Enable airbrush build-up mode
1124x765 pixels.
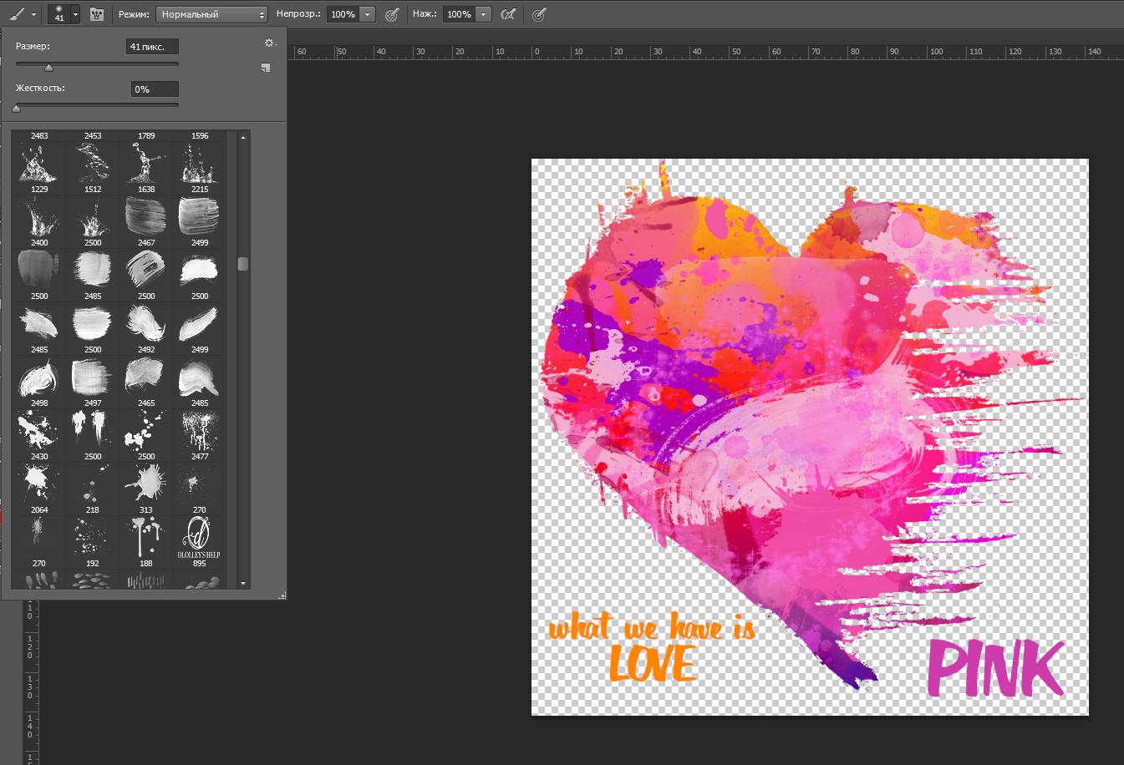pyautogui.click(x=507, y=14)
